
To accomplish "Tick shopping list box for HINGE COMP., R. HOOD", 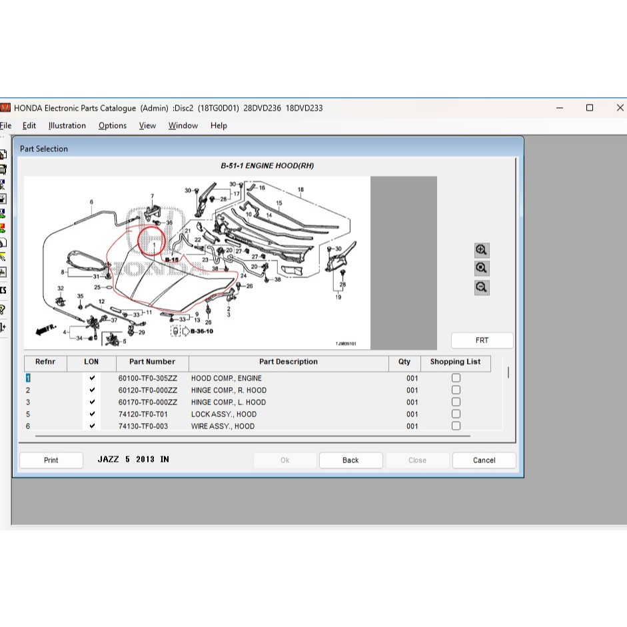I will (x=456, y=390).
